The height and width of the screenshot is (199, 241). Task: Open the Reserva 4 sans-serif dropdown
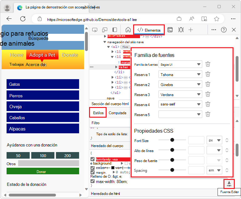(x=180, y=105)
